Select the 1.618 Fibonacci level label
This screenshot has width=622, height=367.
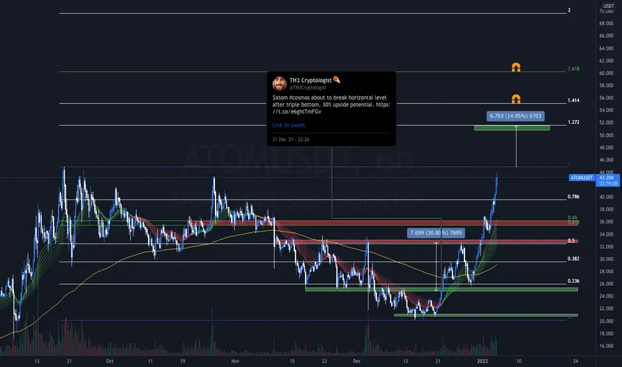pyautogui.click(x=573, y=69)
